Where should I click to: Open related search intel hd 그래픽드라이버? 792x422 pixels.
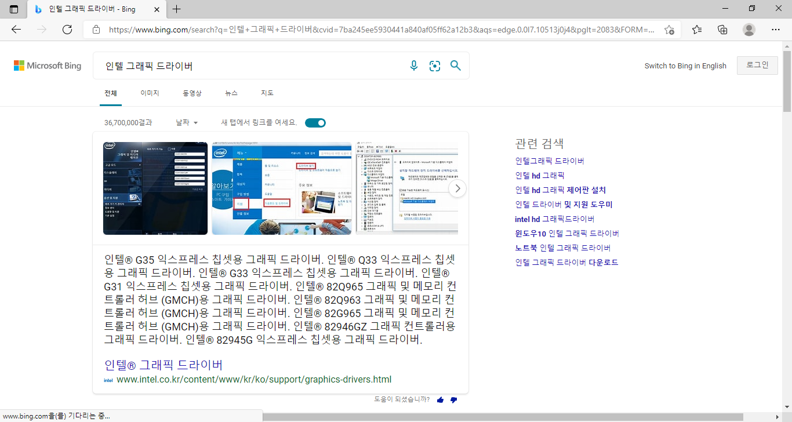click(555, 219)
